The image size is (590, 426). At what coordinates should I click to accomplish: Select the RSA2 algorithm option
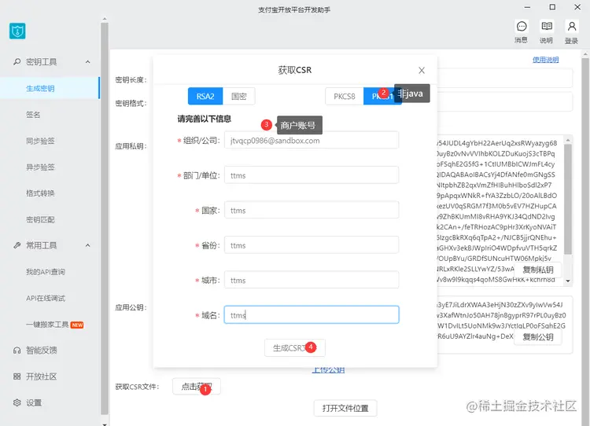[x=205, y=96]
